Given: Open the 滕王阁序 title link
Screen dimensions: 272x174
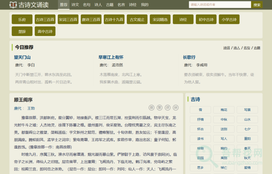Looking at the screenshot, I should [x=23, y=100].
